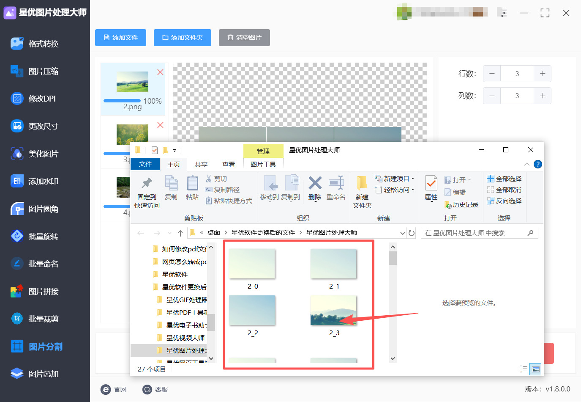581x402 pixels.
Task: Click the 列数 value input field
Action: [517, 96]
